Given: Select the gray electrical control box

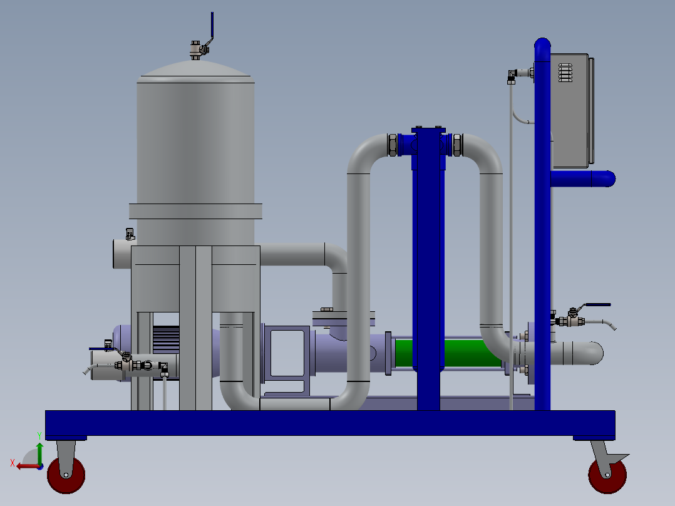Looking at the screenshot, I should (570, 110).
